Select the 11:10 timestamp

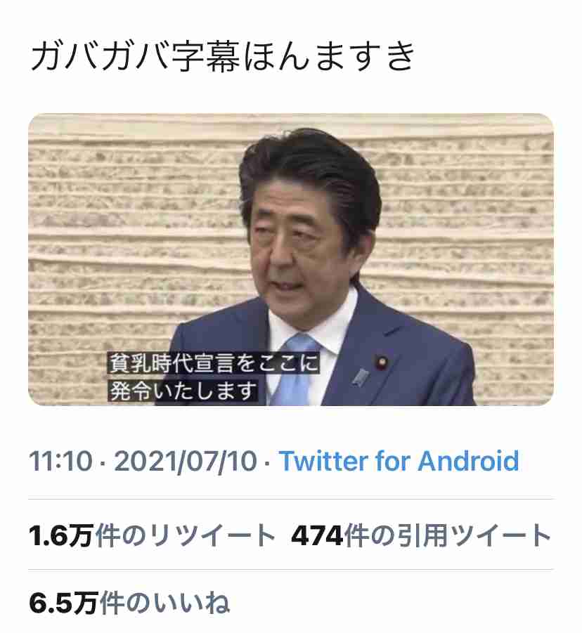pyautogui.click(x=60, y=461)
